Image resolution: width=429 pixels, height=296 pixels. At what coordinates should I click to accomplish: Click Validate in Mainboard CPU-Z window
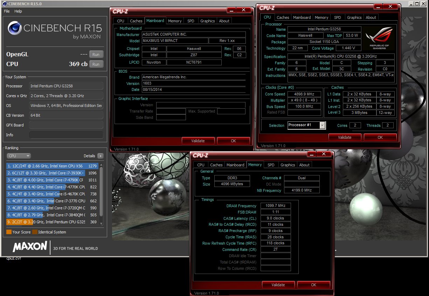pyautogui.click(x=198, y=141)
